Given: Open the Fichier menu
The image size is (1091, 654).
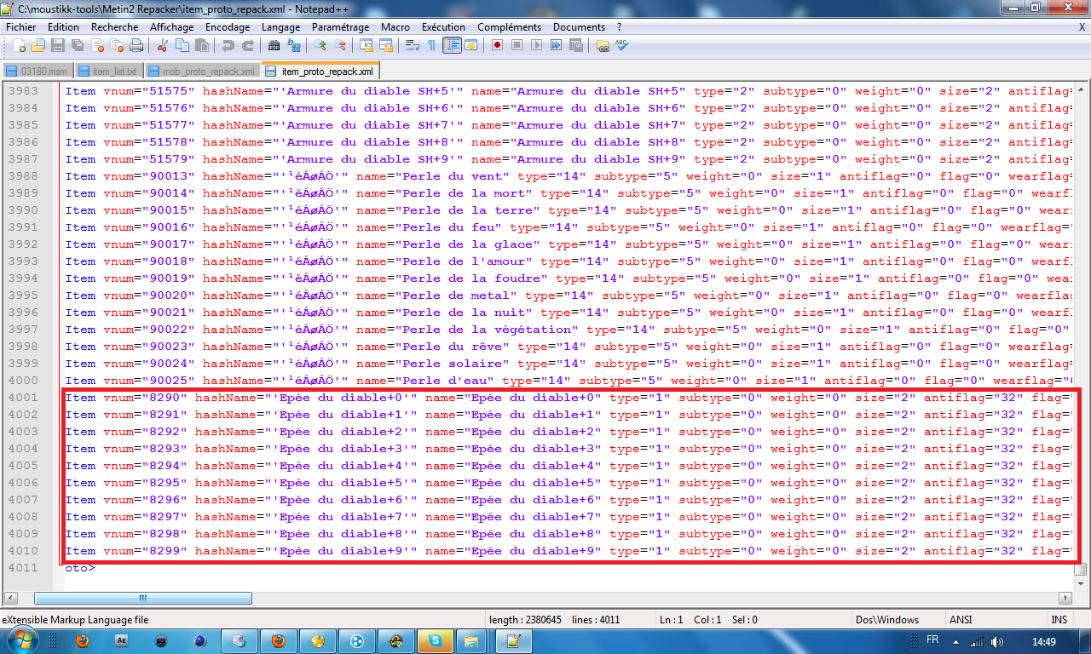Looking at the screenshot, I should point(21,27).
